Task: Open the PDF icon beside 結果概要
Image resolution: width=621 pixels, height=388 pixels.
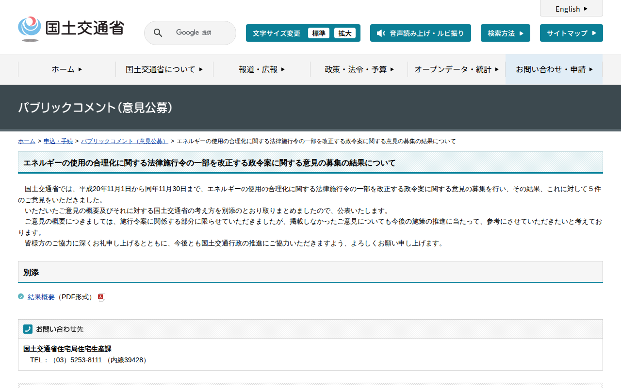Action: pyautogui.click(x=101, y=297)
